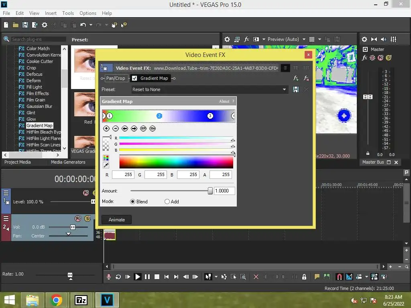Viewport: 411px width, 308px height.
Task: Click the What's This help cursor icon
Action: coord(124,25)
